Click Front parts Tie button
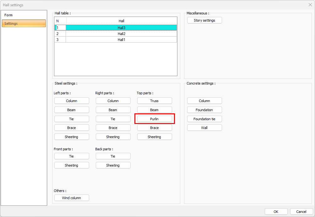 pos(72,156)
